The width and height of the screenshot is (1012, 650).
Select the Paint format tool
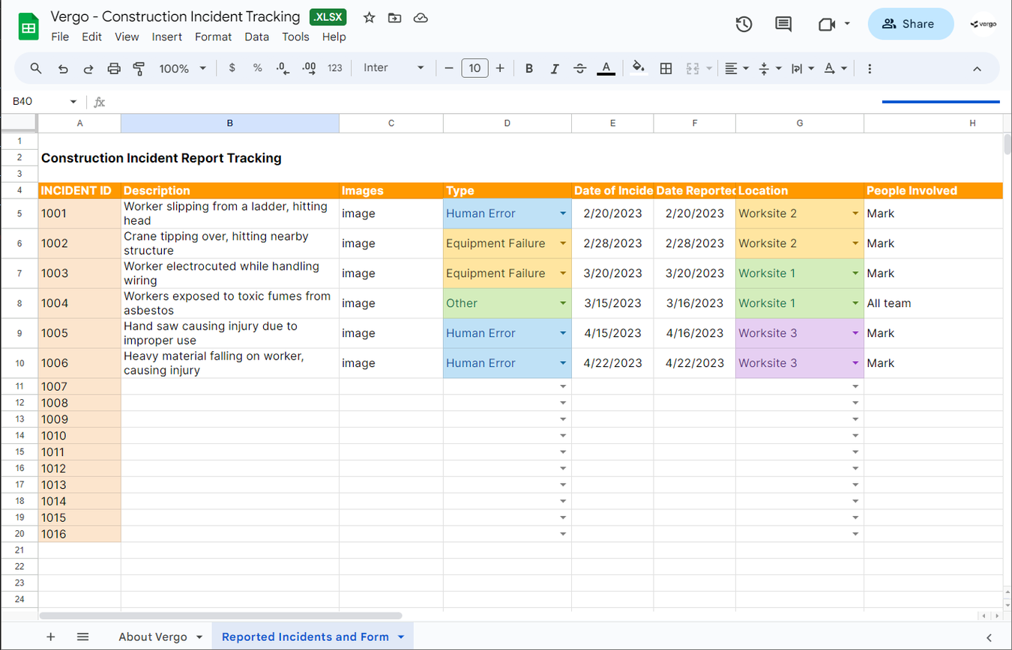coord(139,68)
